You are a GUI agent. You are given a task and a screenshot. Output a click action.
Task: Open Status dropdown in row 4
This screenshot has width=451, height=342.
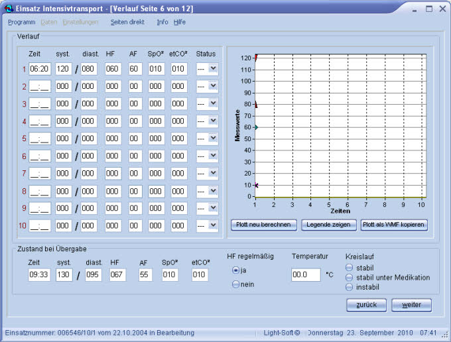point(213,121)
